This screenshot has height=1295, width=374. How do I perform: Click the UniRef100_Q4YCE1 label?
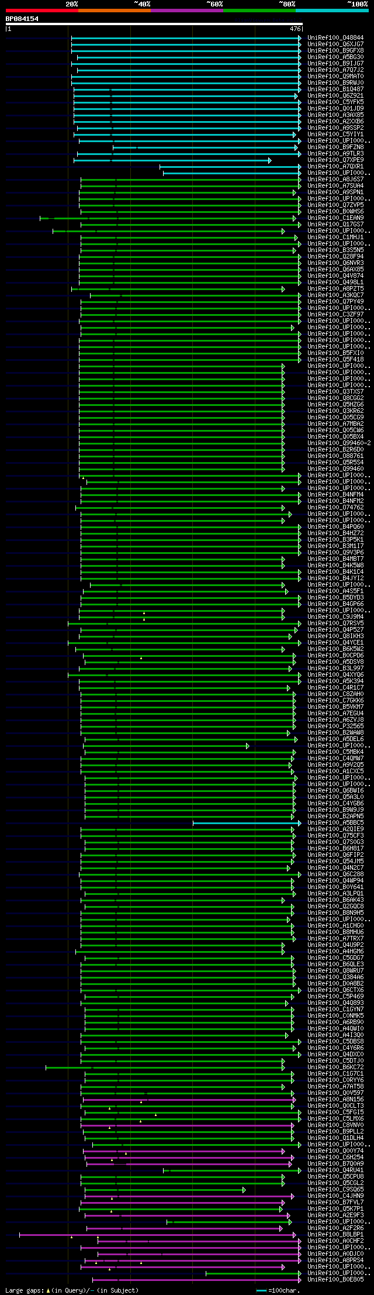tap(335, 643)
